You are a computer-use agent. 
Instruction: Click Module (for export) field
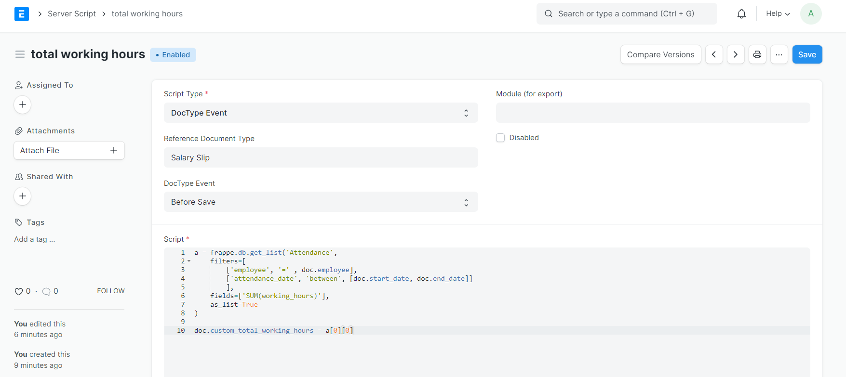(653, 113)
